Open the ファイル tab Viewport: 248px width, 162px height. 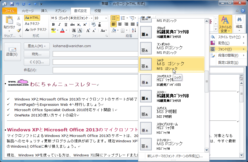9,11
